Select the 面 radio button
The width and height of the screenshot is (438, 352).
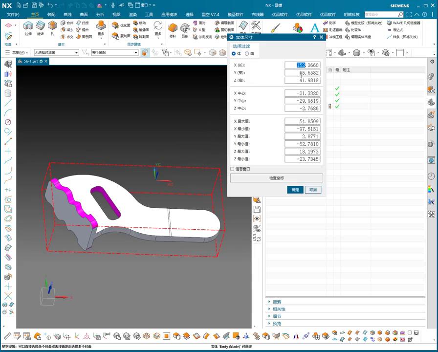[x=247, y=53]
